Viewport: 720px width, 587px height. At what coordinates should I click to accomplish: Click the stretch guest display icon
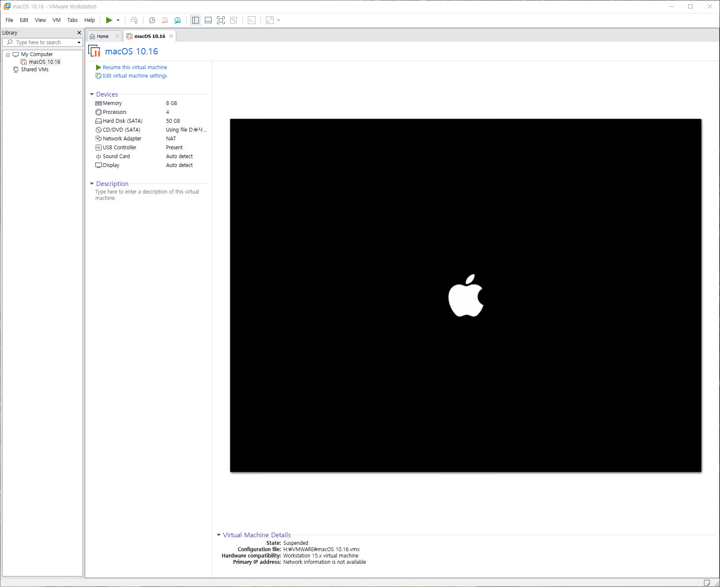pos(270,20)
